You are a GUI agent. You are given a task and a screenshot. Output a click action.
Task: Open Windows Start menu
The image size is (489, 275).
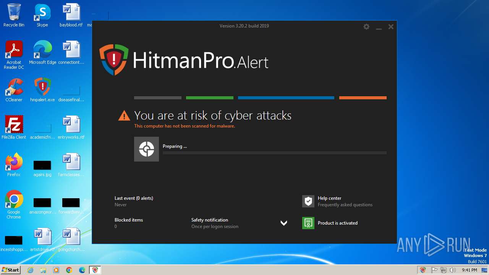tap(10, 270)
